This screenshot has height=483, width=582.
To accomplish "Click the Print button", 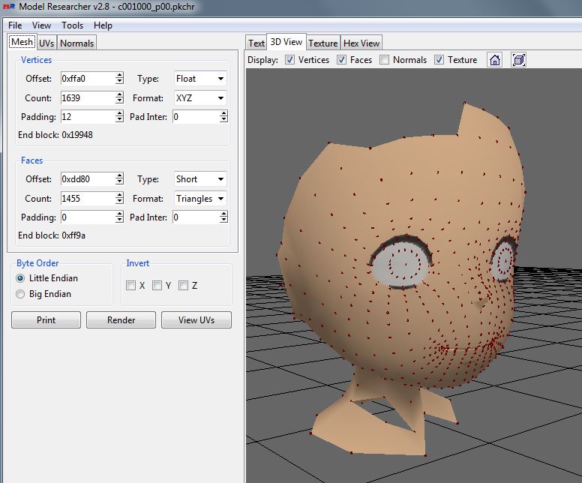I will point(46,320).
